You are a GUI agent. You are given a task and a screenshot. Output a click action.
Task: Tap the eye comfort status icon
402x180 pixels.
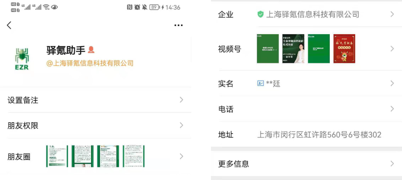point(54,7)
